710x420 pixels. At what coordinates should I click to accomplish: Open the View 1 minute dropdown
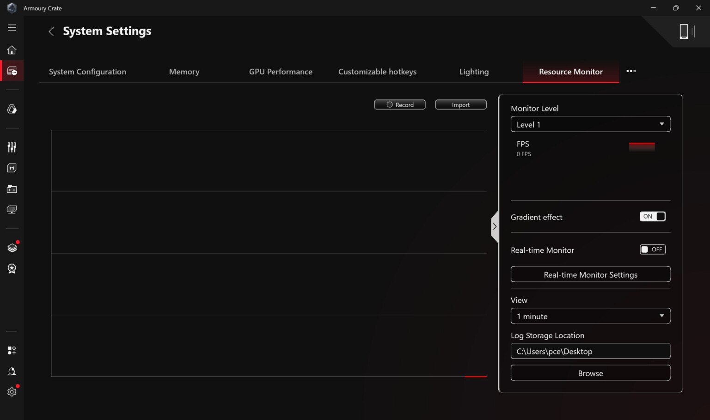click(590, 316)
